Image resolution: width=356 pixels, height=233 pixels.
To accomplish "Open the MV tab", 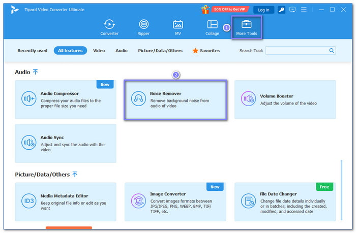I will coord(178,27).
